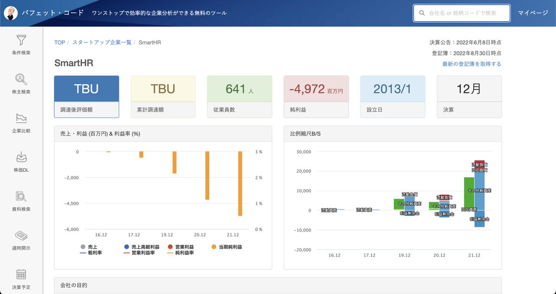
Task: Open the 条件検索 funnel icon
Action: pos(21,40)
